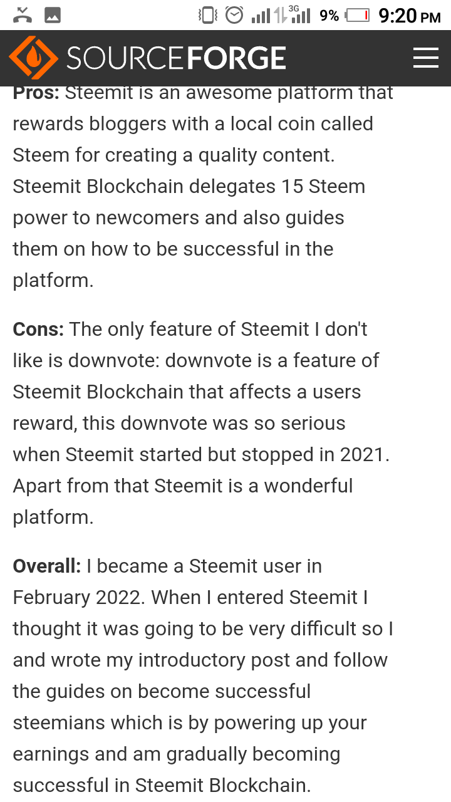Tap the alarm clock status icon
Screen dimensions: 451x802
click(x=234, y=15)
